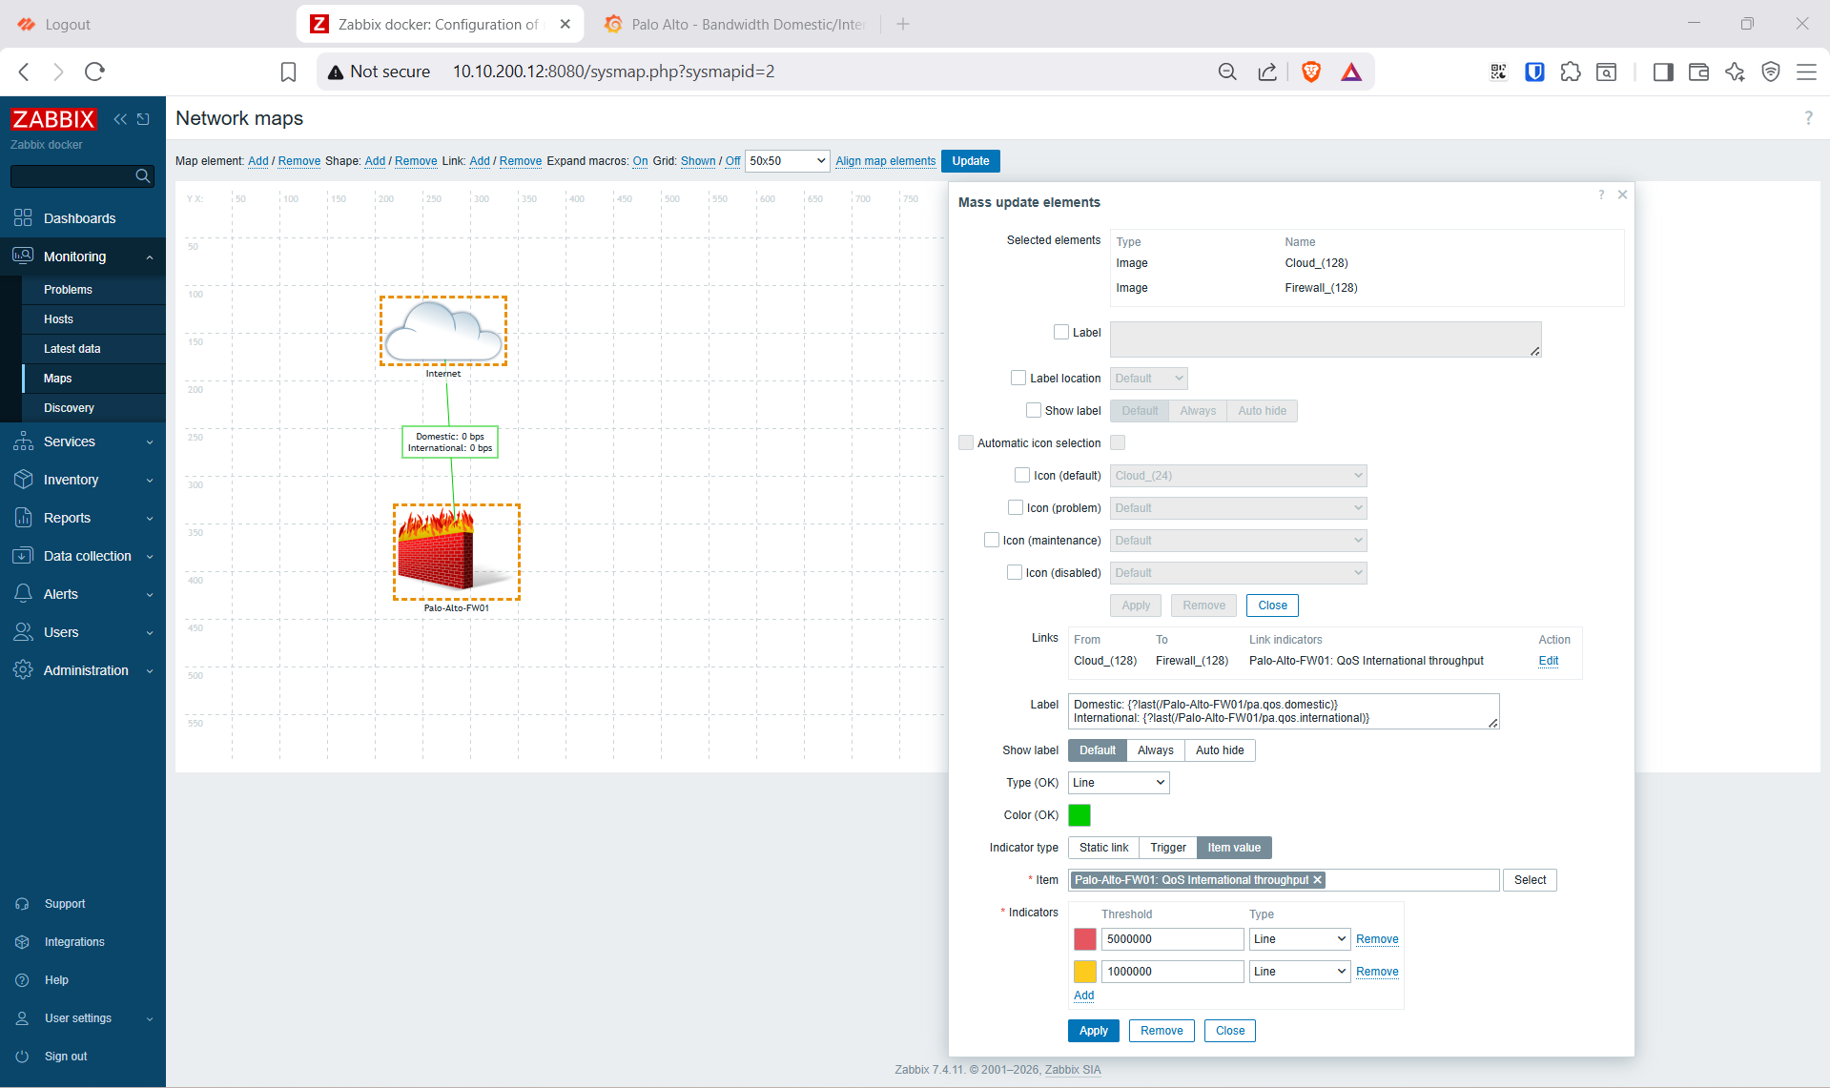Select the Palo-Alto-FW01 firewall map element
Screen dimensions: 1830x1088
[457, 552]
